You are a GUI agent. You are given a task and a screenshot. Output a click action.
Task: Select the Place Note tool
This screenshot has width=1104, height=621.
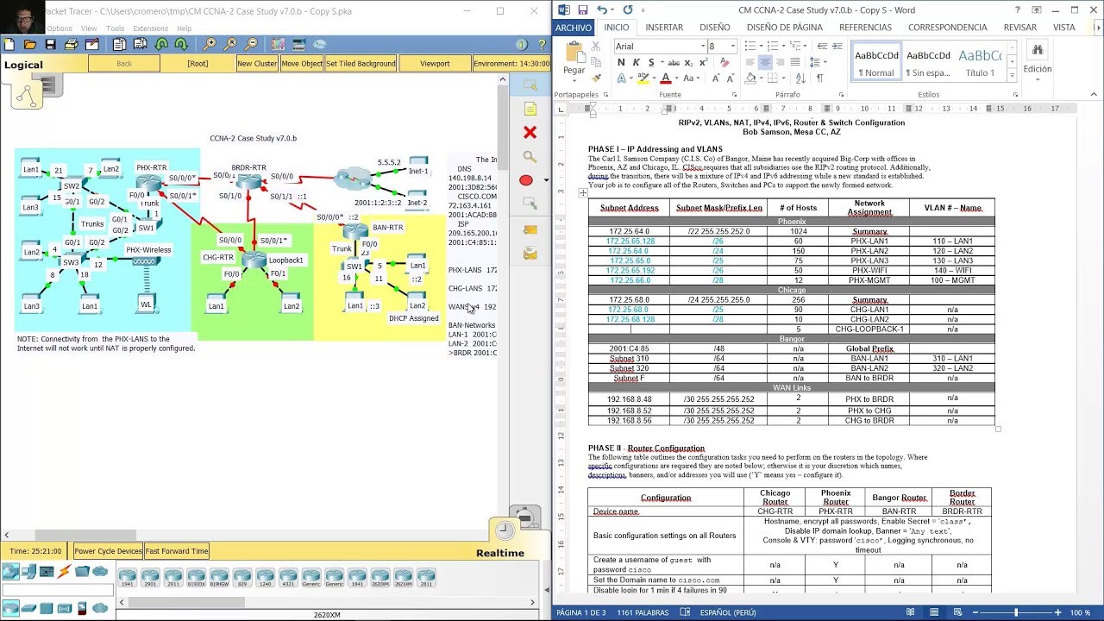click(530, 109)
